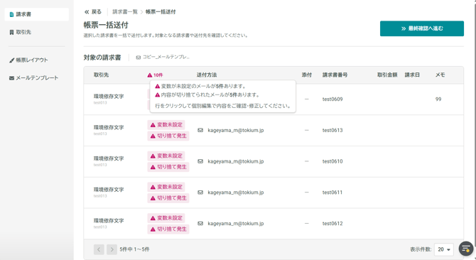
Task: Click the 変数未設定 badge in test0613 row
Action: tap(166, 125)
